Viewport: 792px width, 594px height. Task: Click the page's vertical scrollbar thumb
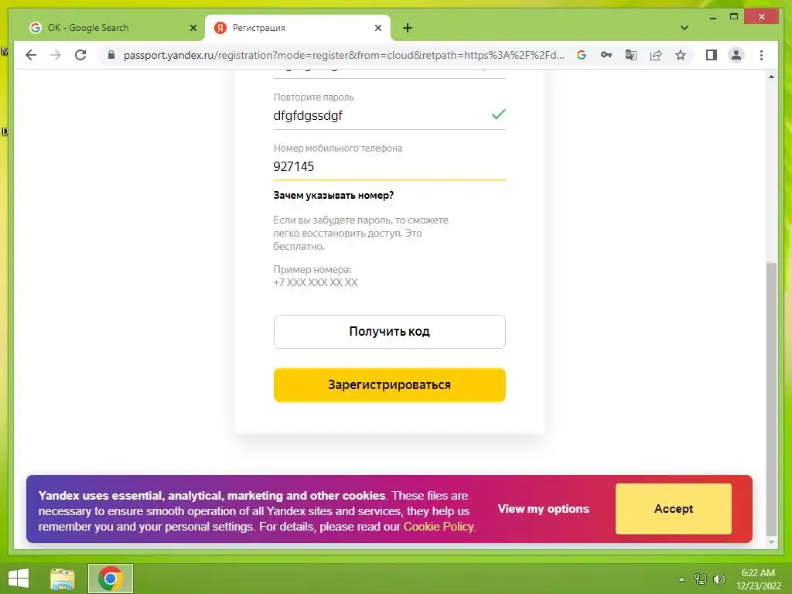pyautogui.click(x=771, y=398)
